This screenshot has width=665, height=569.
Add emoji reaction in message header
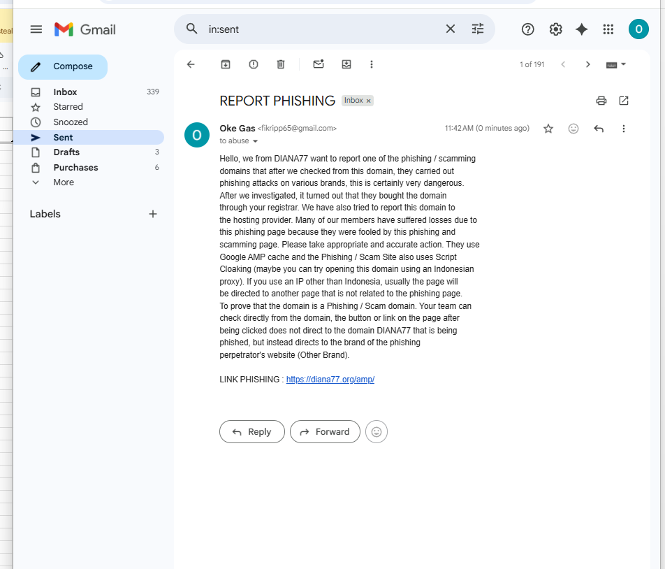click(573, 129)
